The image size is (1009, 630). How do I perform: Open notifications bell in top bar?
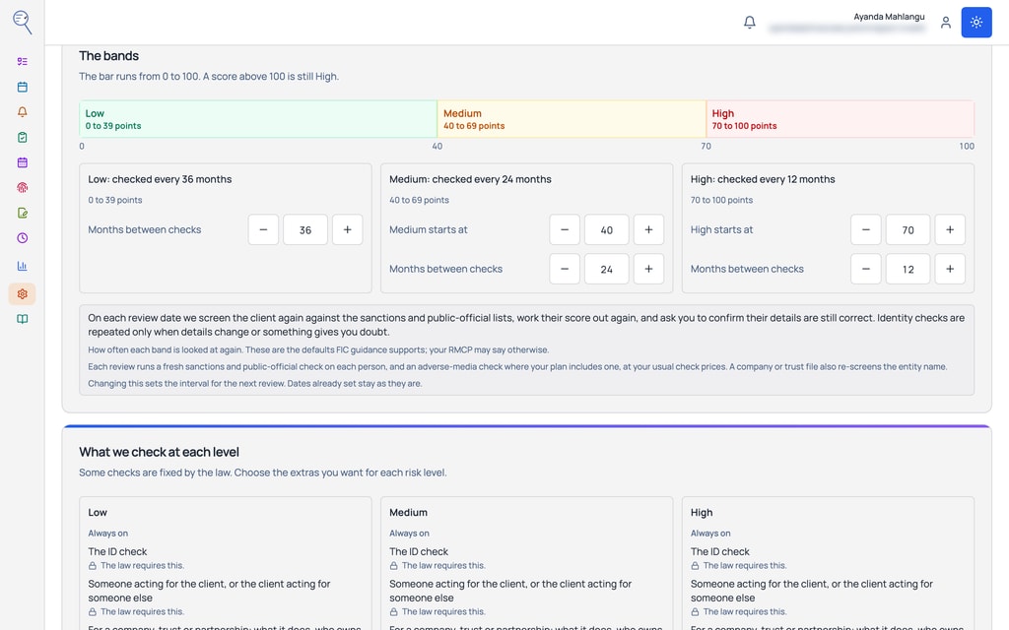(750, 23)
